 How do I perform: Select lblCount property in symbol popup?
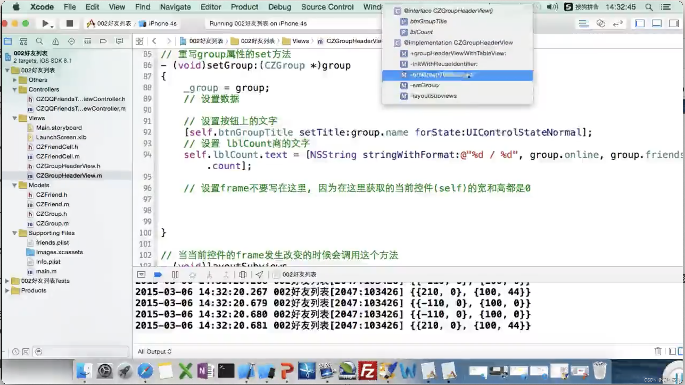(x=457, y=32)
